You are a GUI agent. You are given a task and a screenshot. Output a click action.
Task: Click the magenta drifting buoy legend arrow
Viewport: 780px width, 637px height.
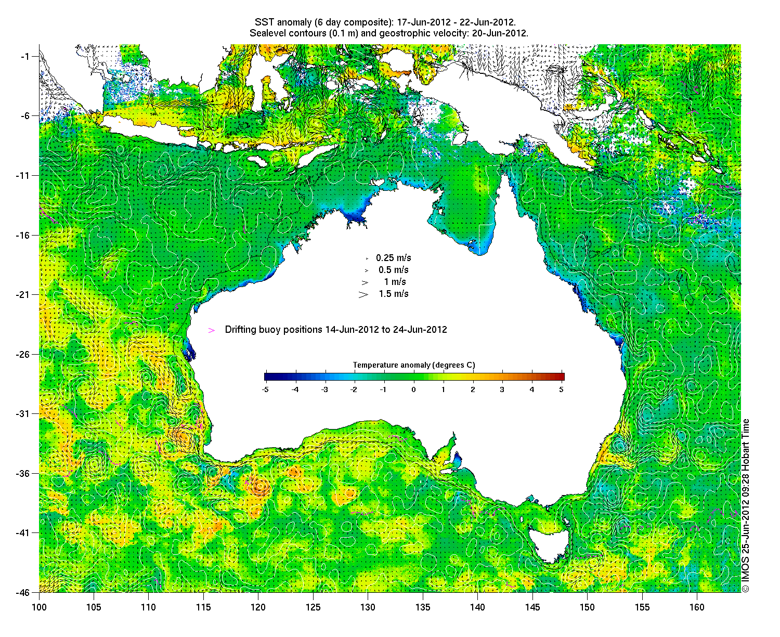point(211,330)
